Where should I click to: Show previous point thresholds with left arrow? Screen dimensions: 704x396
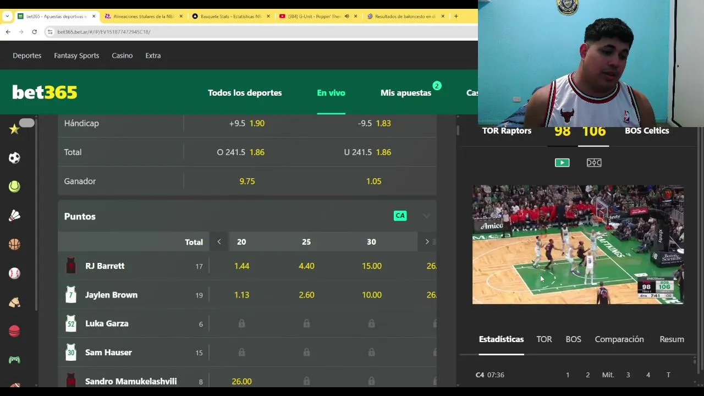(x=219, y=242)
